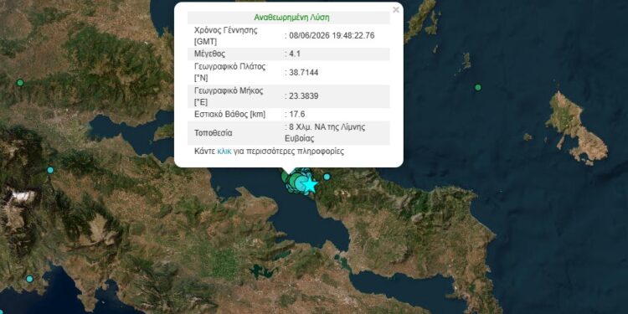The height and width of the screenshot is (314, 628).
Task: Click the 'Εστιακό Βάθος [km]' label
Action: [x=230, y=115]
